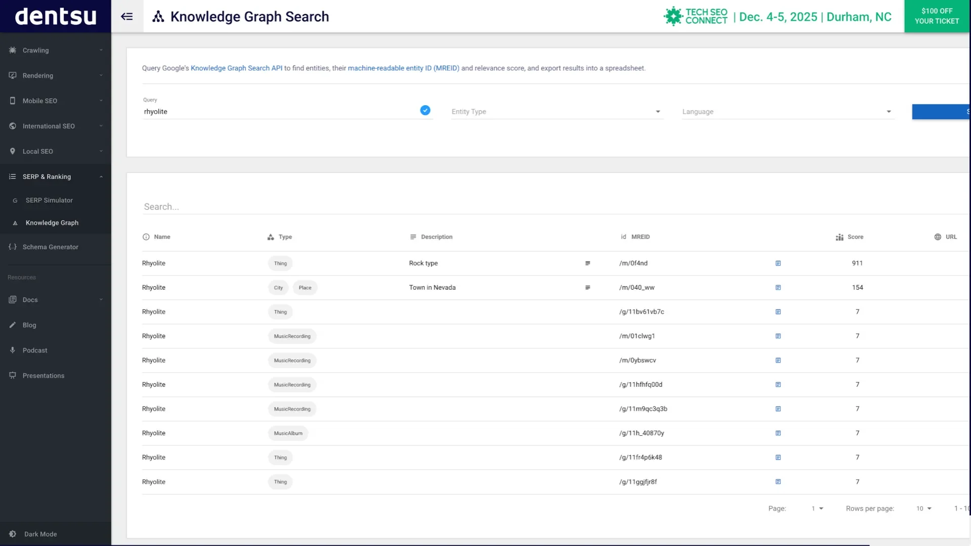
Task: Open the Language dropdown
Action: [x=787, y=112]
